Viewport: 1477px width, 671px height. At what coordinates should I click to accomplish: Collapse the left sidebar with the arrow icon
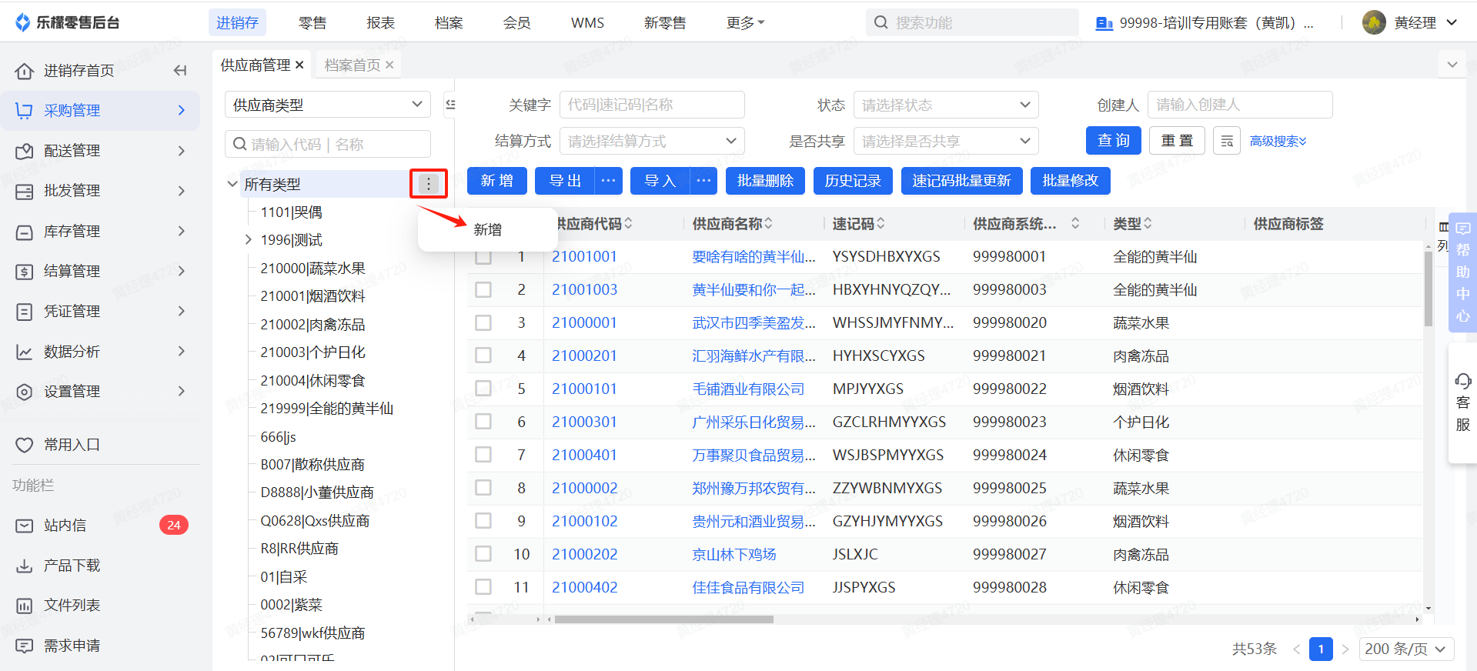180,71
